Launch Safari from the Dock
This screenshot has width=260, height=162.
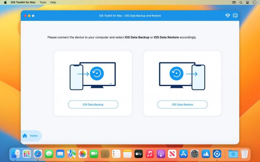pyautogui.click(x=38, y=154)
